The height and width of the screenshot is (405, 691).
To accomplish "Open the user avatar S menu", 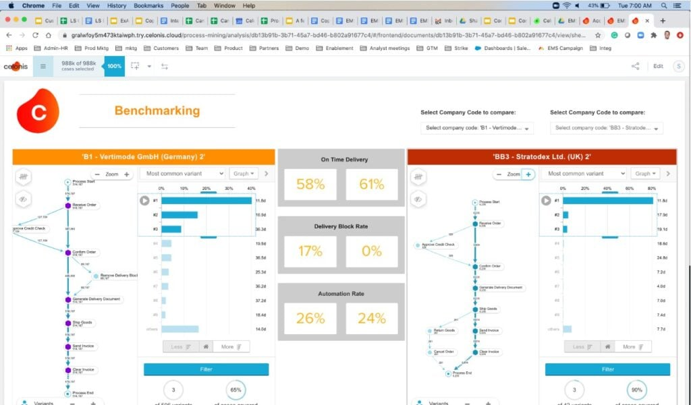I will (x=678, y=66).
